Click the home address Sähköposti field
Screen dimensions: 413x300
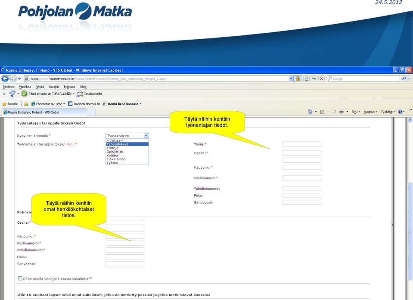125,264
